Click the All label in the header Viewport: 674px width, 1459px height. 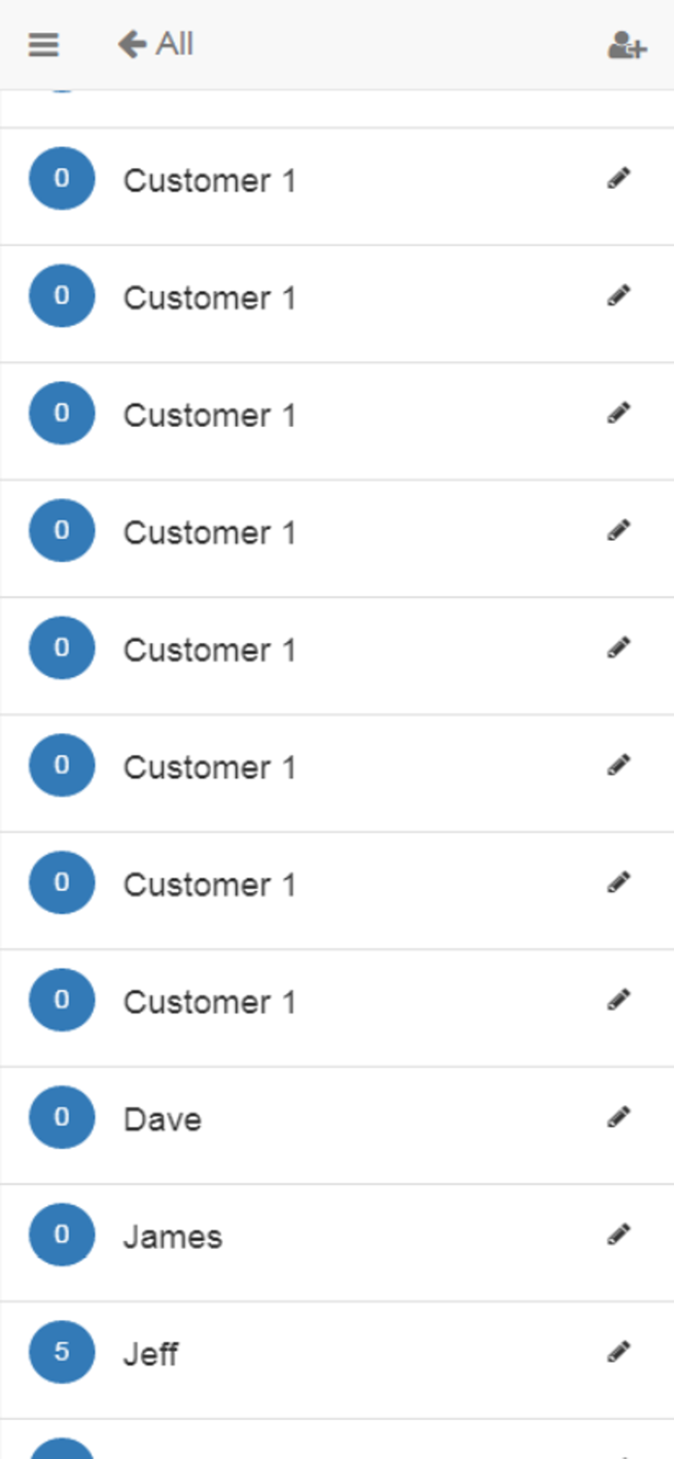[x=174, y=44]
